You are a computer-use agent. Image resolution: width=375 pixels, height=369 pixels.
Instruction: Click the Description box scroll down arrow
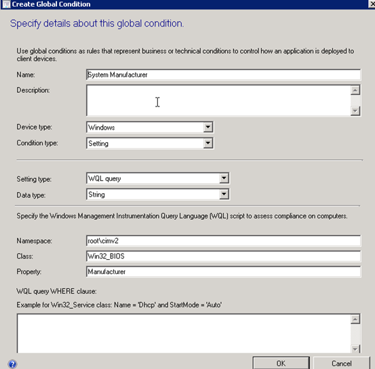click(x=355, y=111)
